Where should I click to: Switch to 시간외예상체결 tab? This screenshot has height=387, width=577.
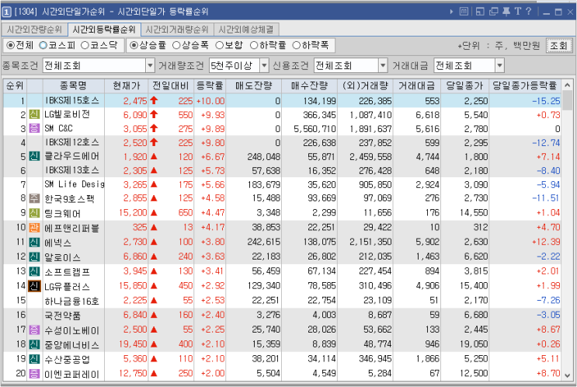[x=246, y=30]
